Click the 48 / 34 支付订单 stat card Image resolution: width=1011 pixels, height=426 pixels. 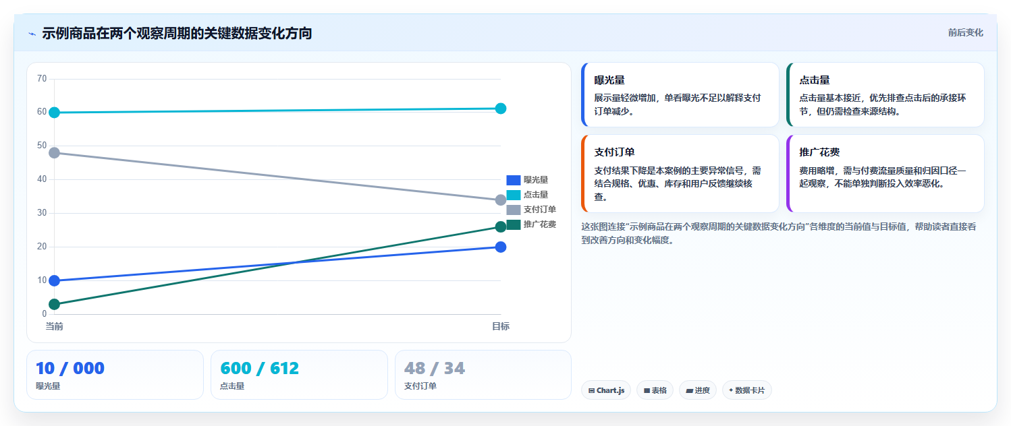coord(483,375)
